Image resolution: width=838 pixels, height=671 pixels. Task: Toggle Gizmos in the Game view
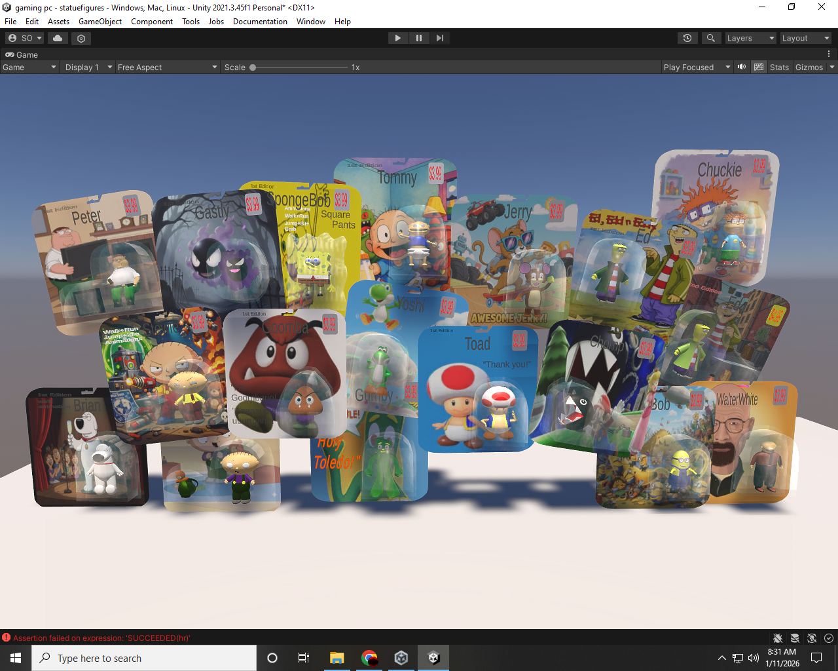809,67
